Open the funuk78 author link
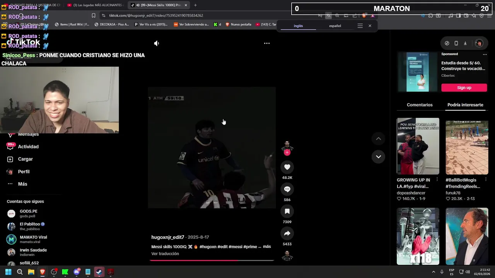 pyautogui.click(x=453, y=193)
